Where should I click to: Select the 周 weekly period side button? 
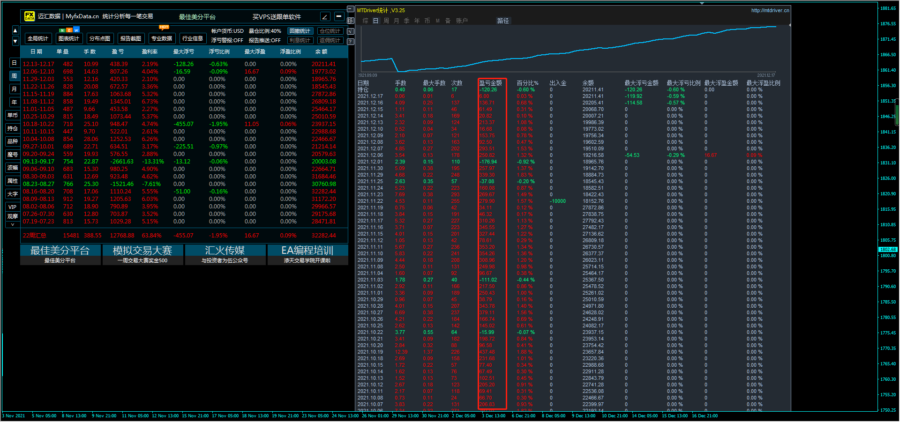(14, 76)
